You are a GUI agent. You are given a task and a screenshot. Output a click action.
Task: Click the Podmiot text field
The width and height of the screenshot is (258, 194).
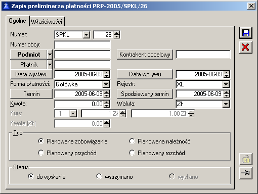click(x=82, y=55)
